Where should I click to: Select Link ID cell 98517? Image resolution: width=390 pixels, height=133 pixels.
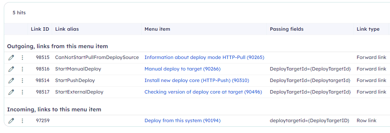[x=43, y=92]
